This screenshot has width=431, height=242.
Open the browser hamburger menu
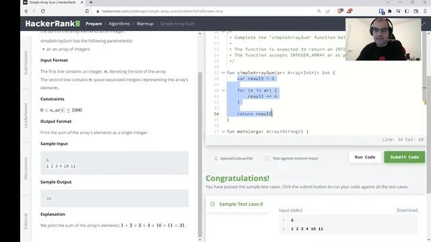425,11
